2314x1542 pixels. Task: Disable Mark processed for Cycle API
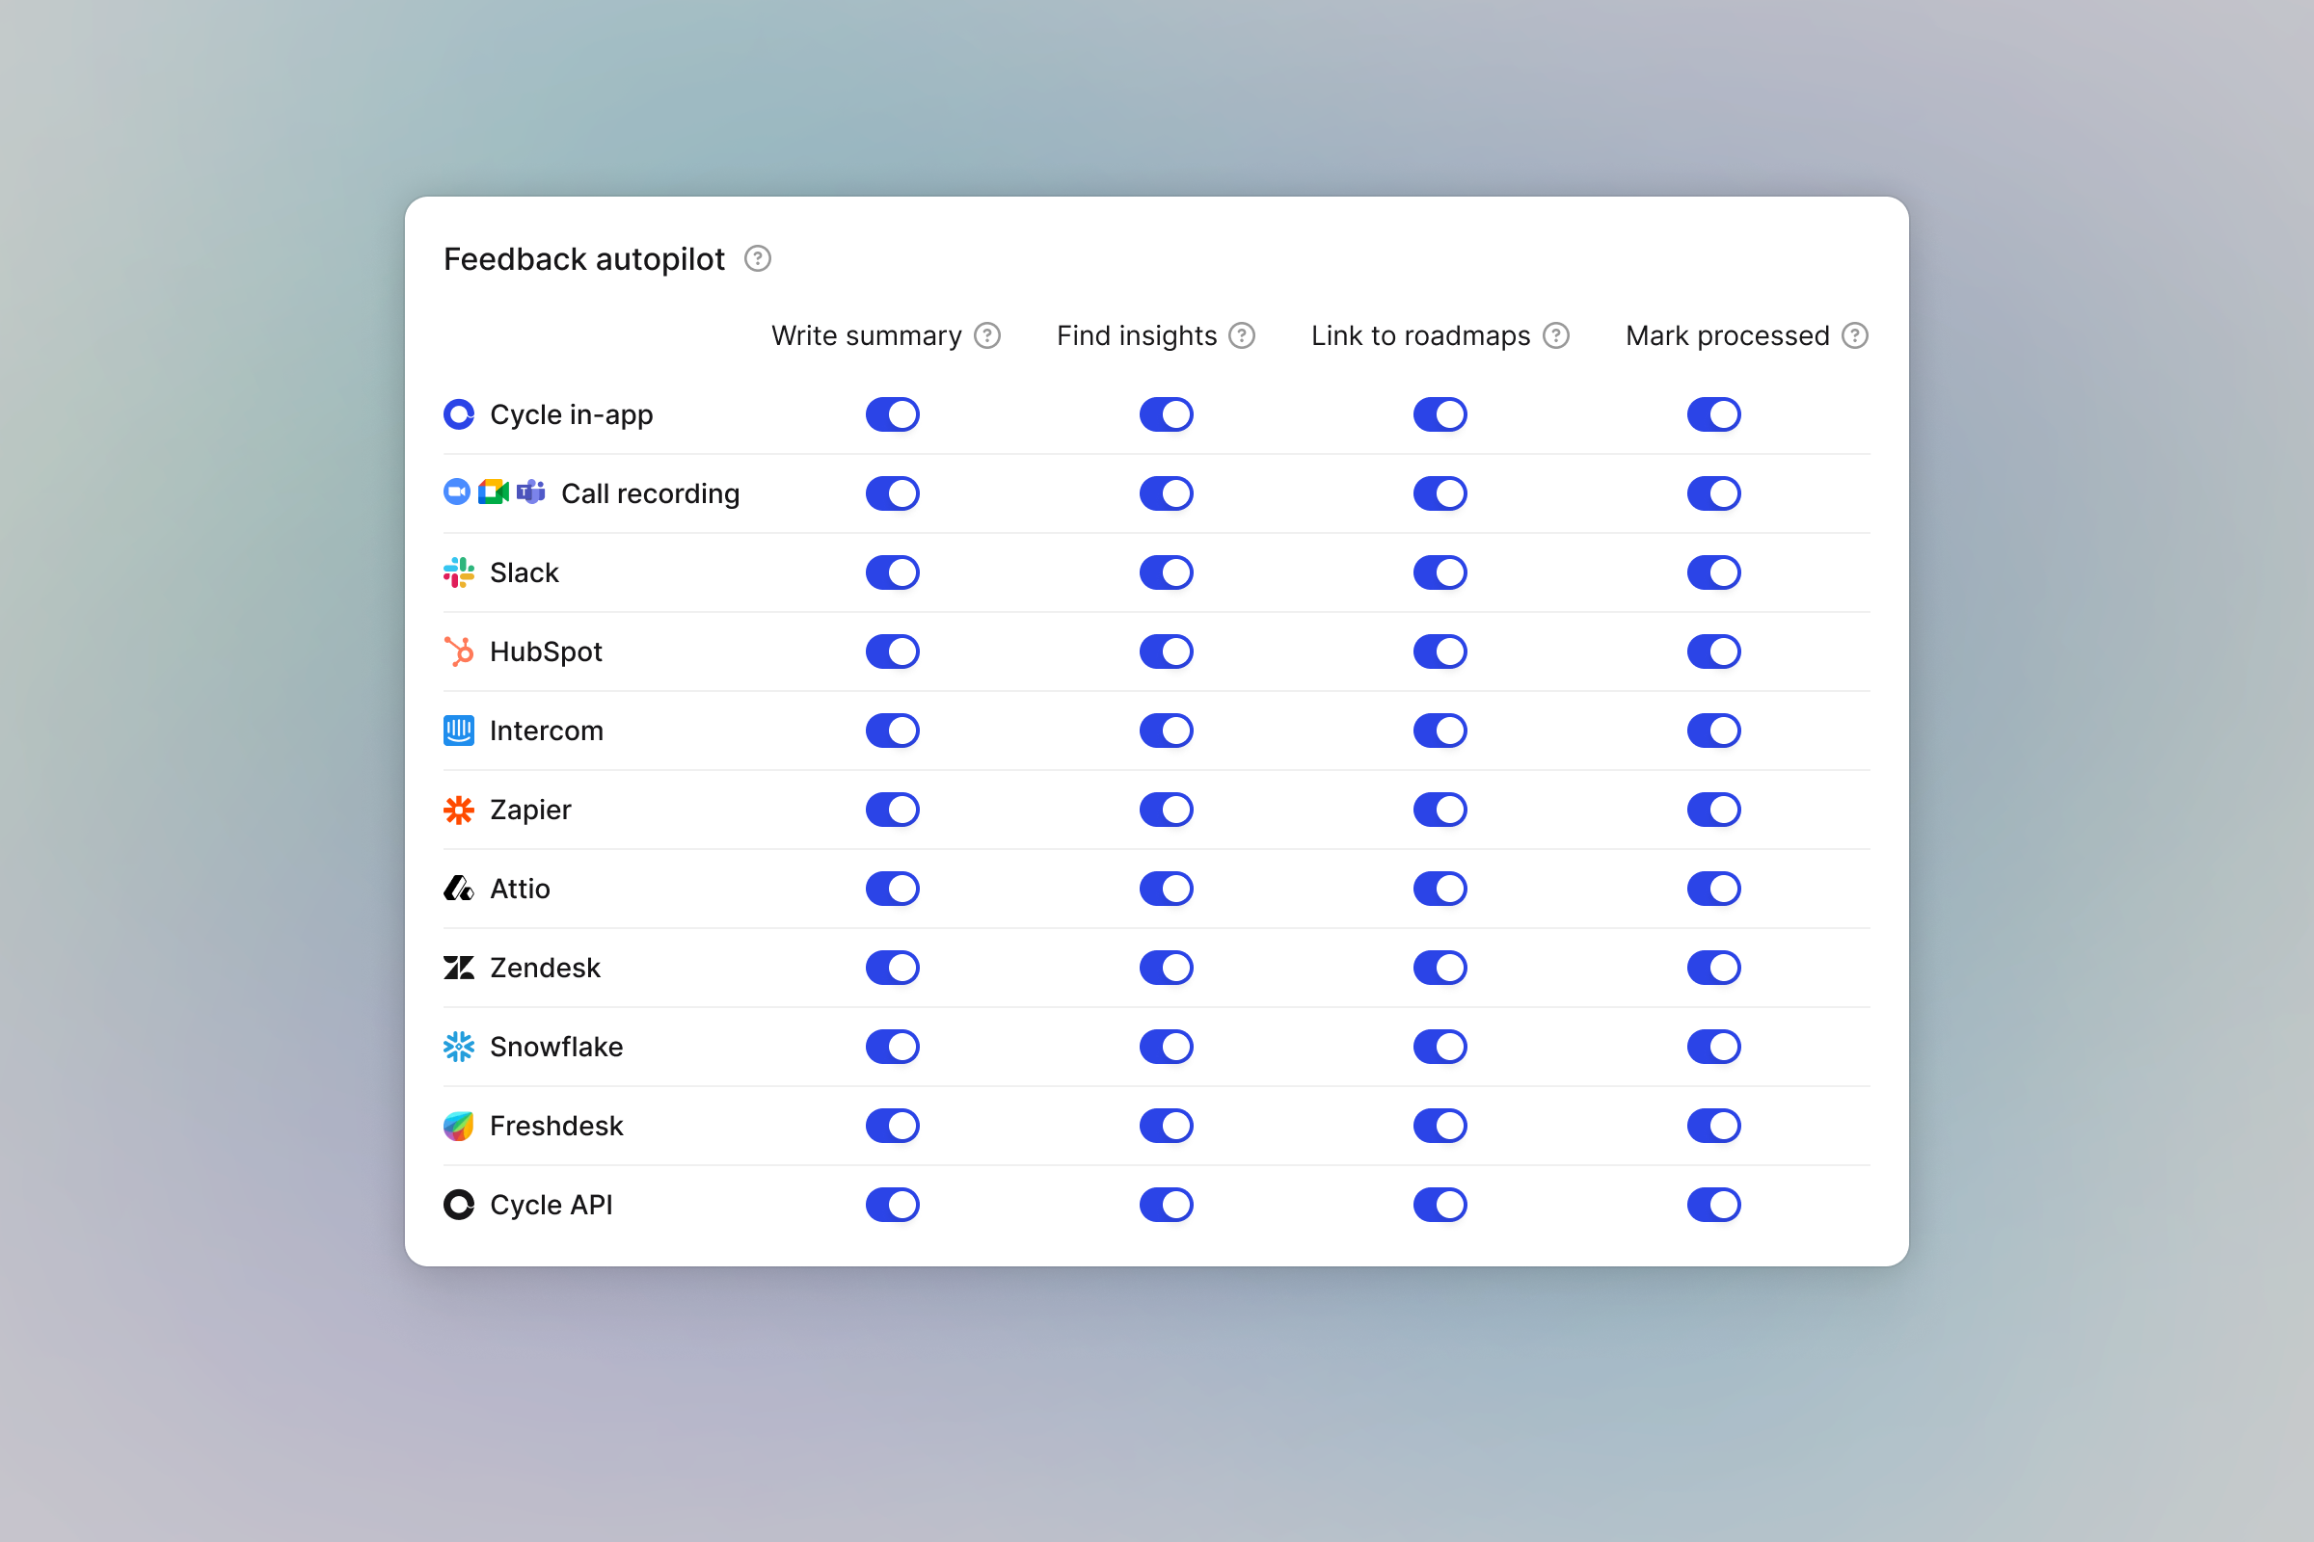(x=1714, y=1205)
